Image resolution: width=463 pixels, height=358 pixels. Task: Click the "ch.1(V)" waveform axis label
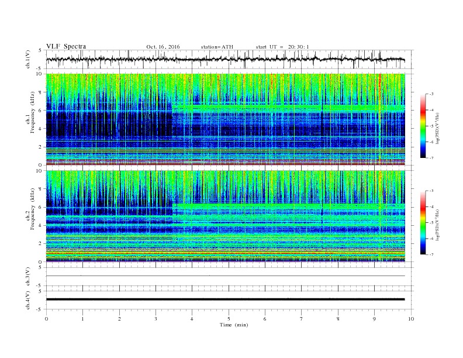(28, 60)
